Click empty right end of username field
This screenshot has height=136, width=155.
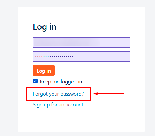[115, 42]
